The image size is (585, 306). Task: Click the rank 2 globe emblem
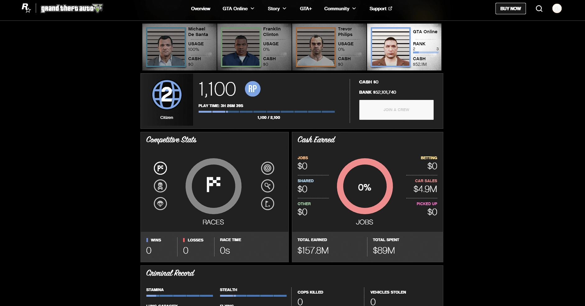[167, 95]
